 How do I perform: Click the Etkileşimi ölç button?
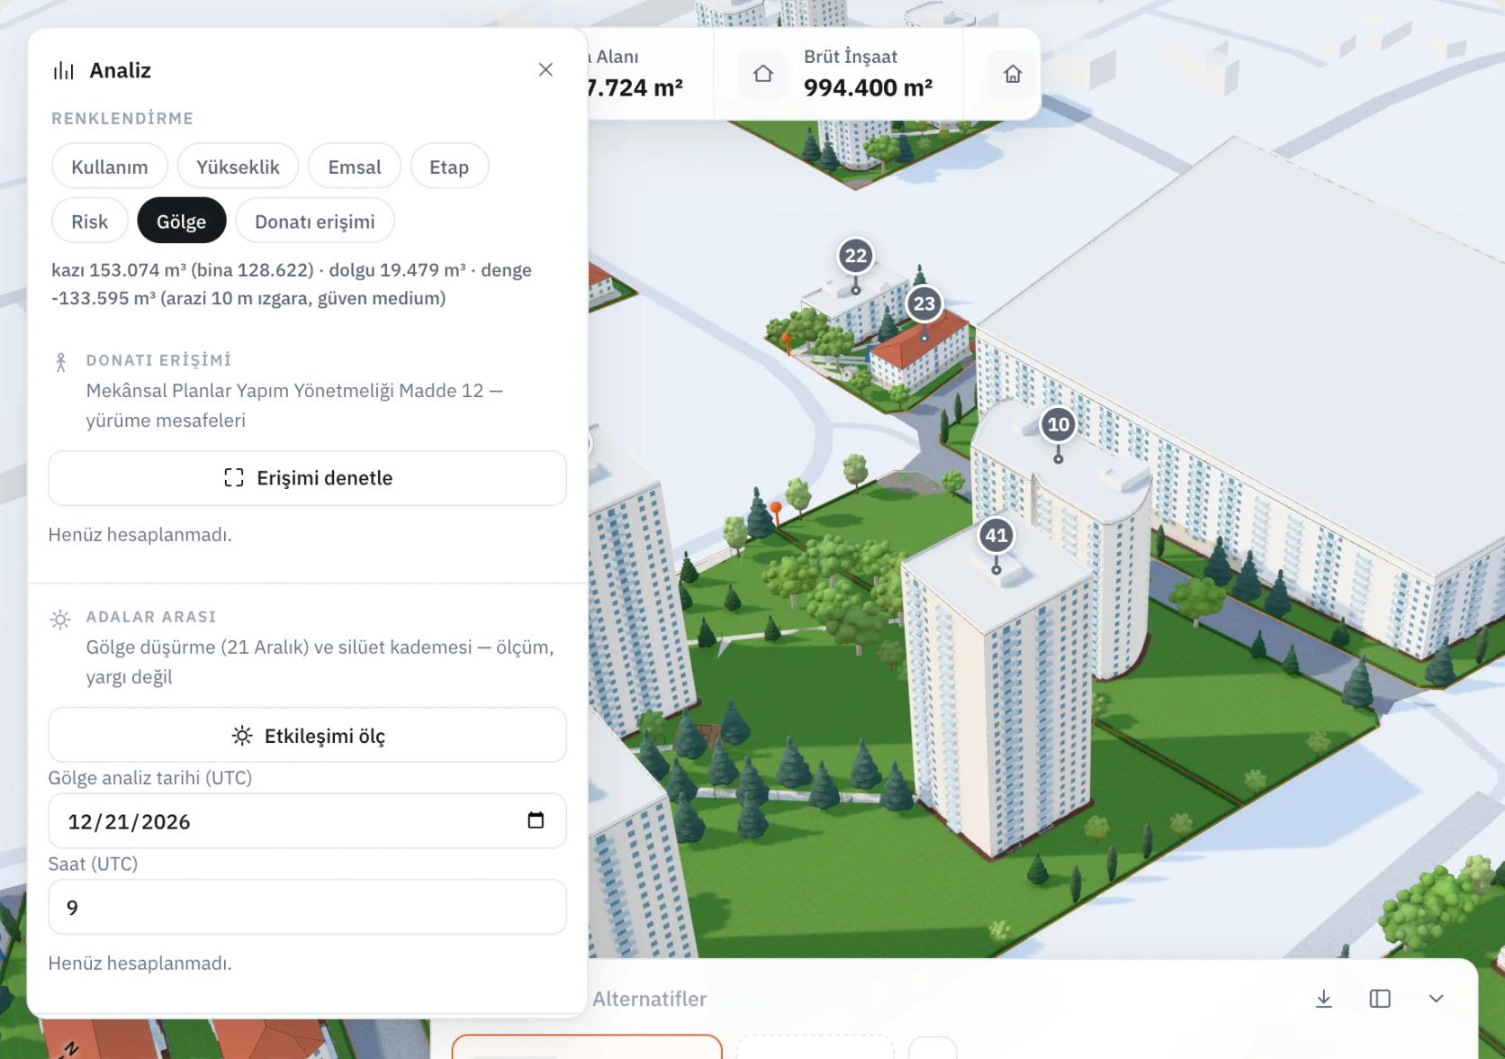click(x=307, y=736)
